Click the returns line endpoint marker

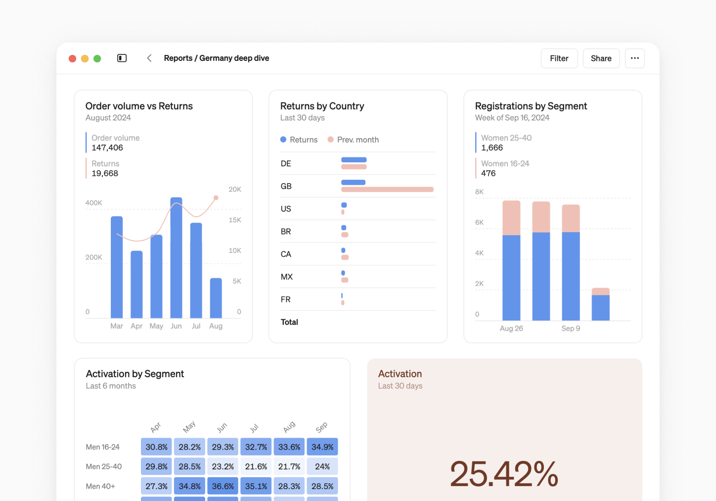(216, 198)
